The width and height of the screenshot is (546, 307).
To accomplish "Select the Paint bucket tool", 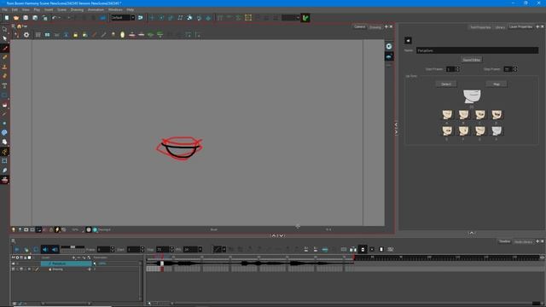I will (4, 105).
